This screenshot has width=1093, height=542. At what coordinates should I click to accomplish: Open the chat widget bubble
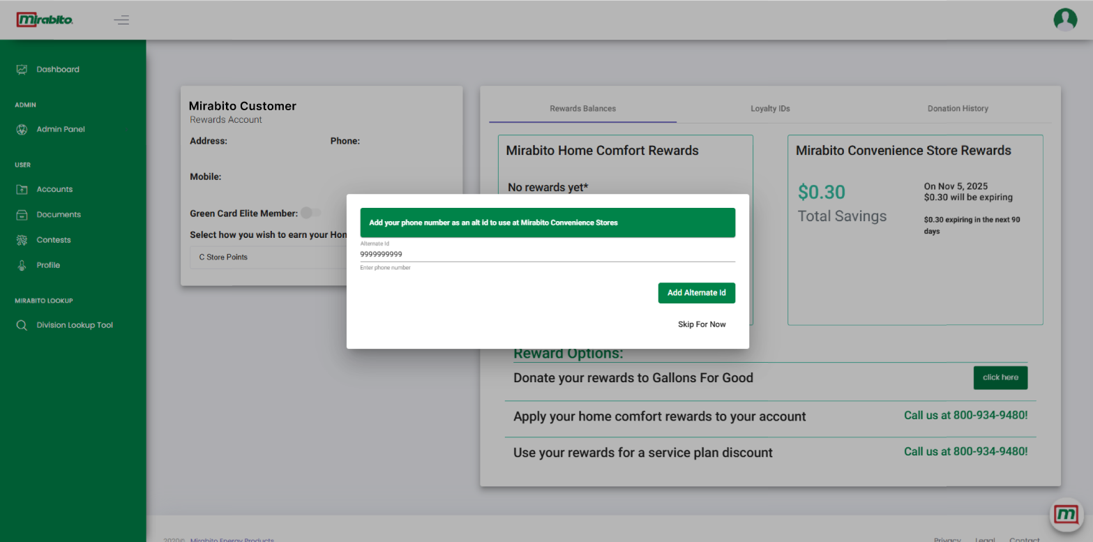(x=1066, y=515)
